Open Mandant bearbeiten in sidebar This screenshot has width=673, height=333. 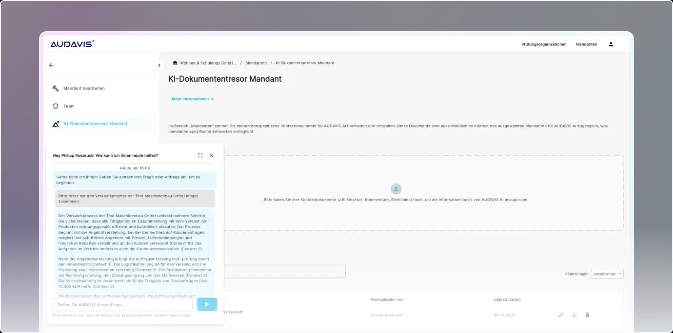[x=84, y=88]
